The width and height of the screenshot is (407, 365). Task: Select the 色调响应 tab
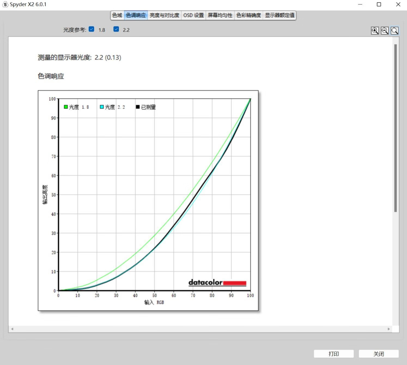click(x=136, y=15)
